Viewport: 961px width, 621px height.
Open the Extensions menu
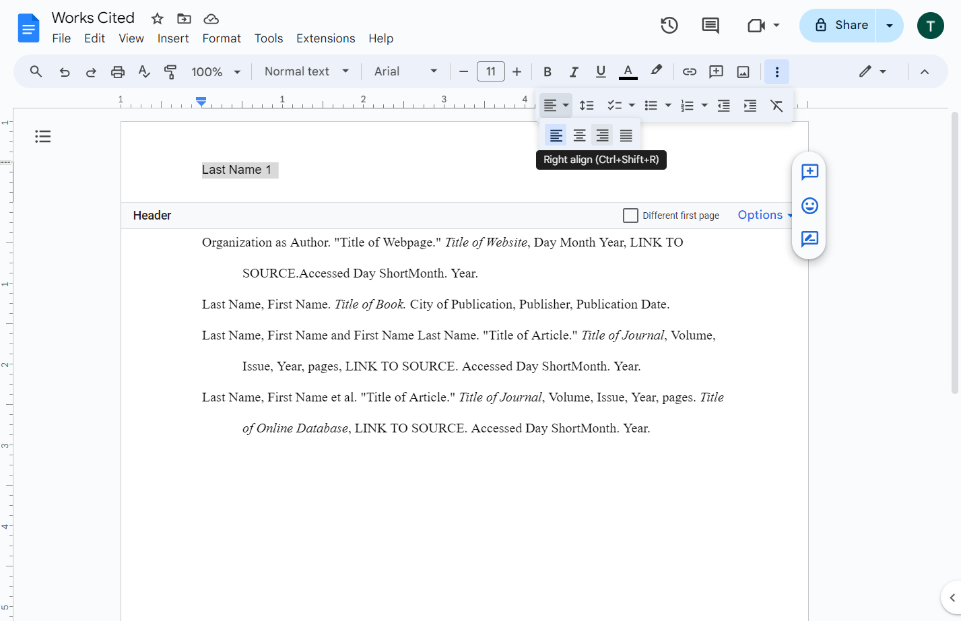pos(326,38)
